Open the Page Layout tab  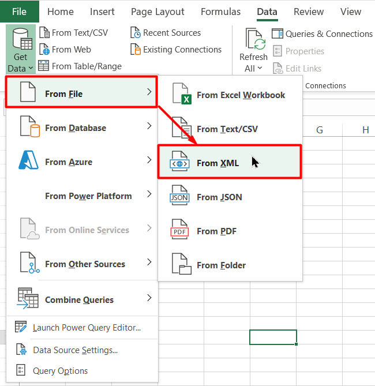pyautogui.click(x=157, y=12)
